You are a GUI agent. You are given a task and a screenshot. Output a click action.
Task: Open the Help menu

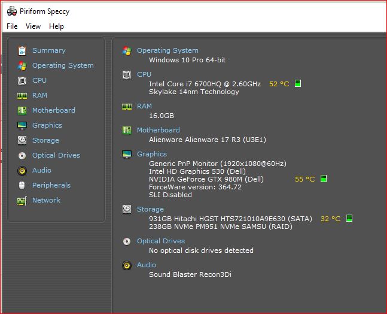pyautogui.click(x=56, y=26)
